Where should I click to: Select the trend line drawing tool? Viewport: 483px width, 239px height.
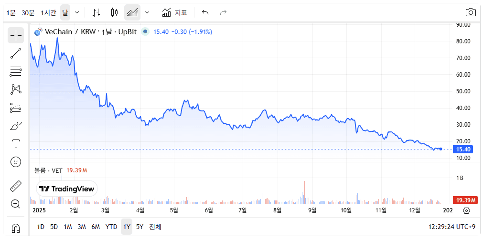[x=16, y=53]
